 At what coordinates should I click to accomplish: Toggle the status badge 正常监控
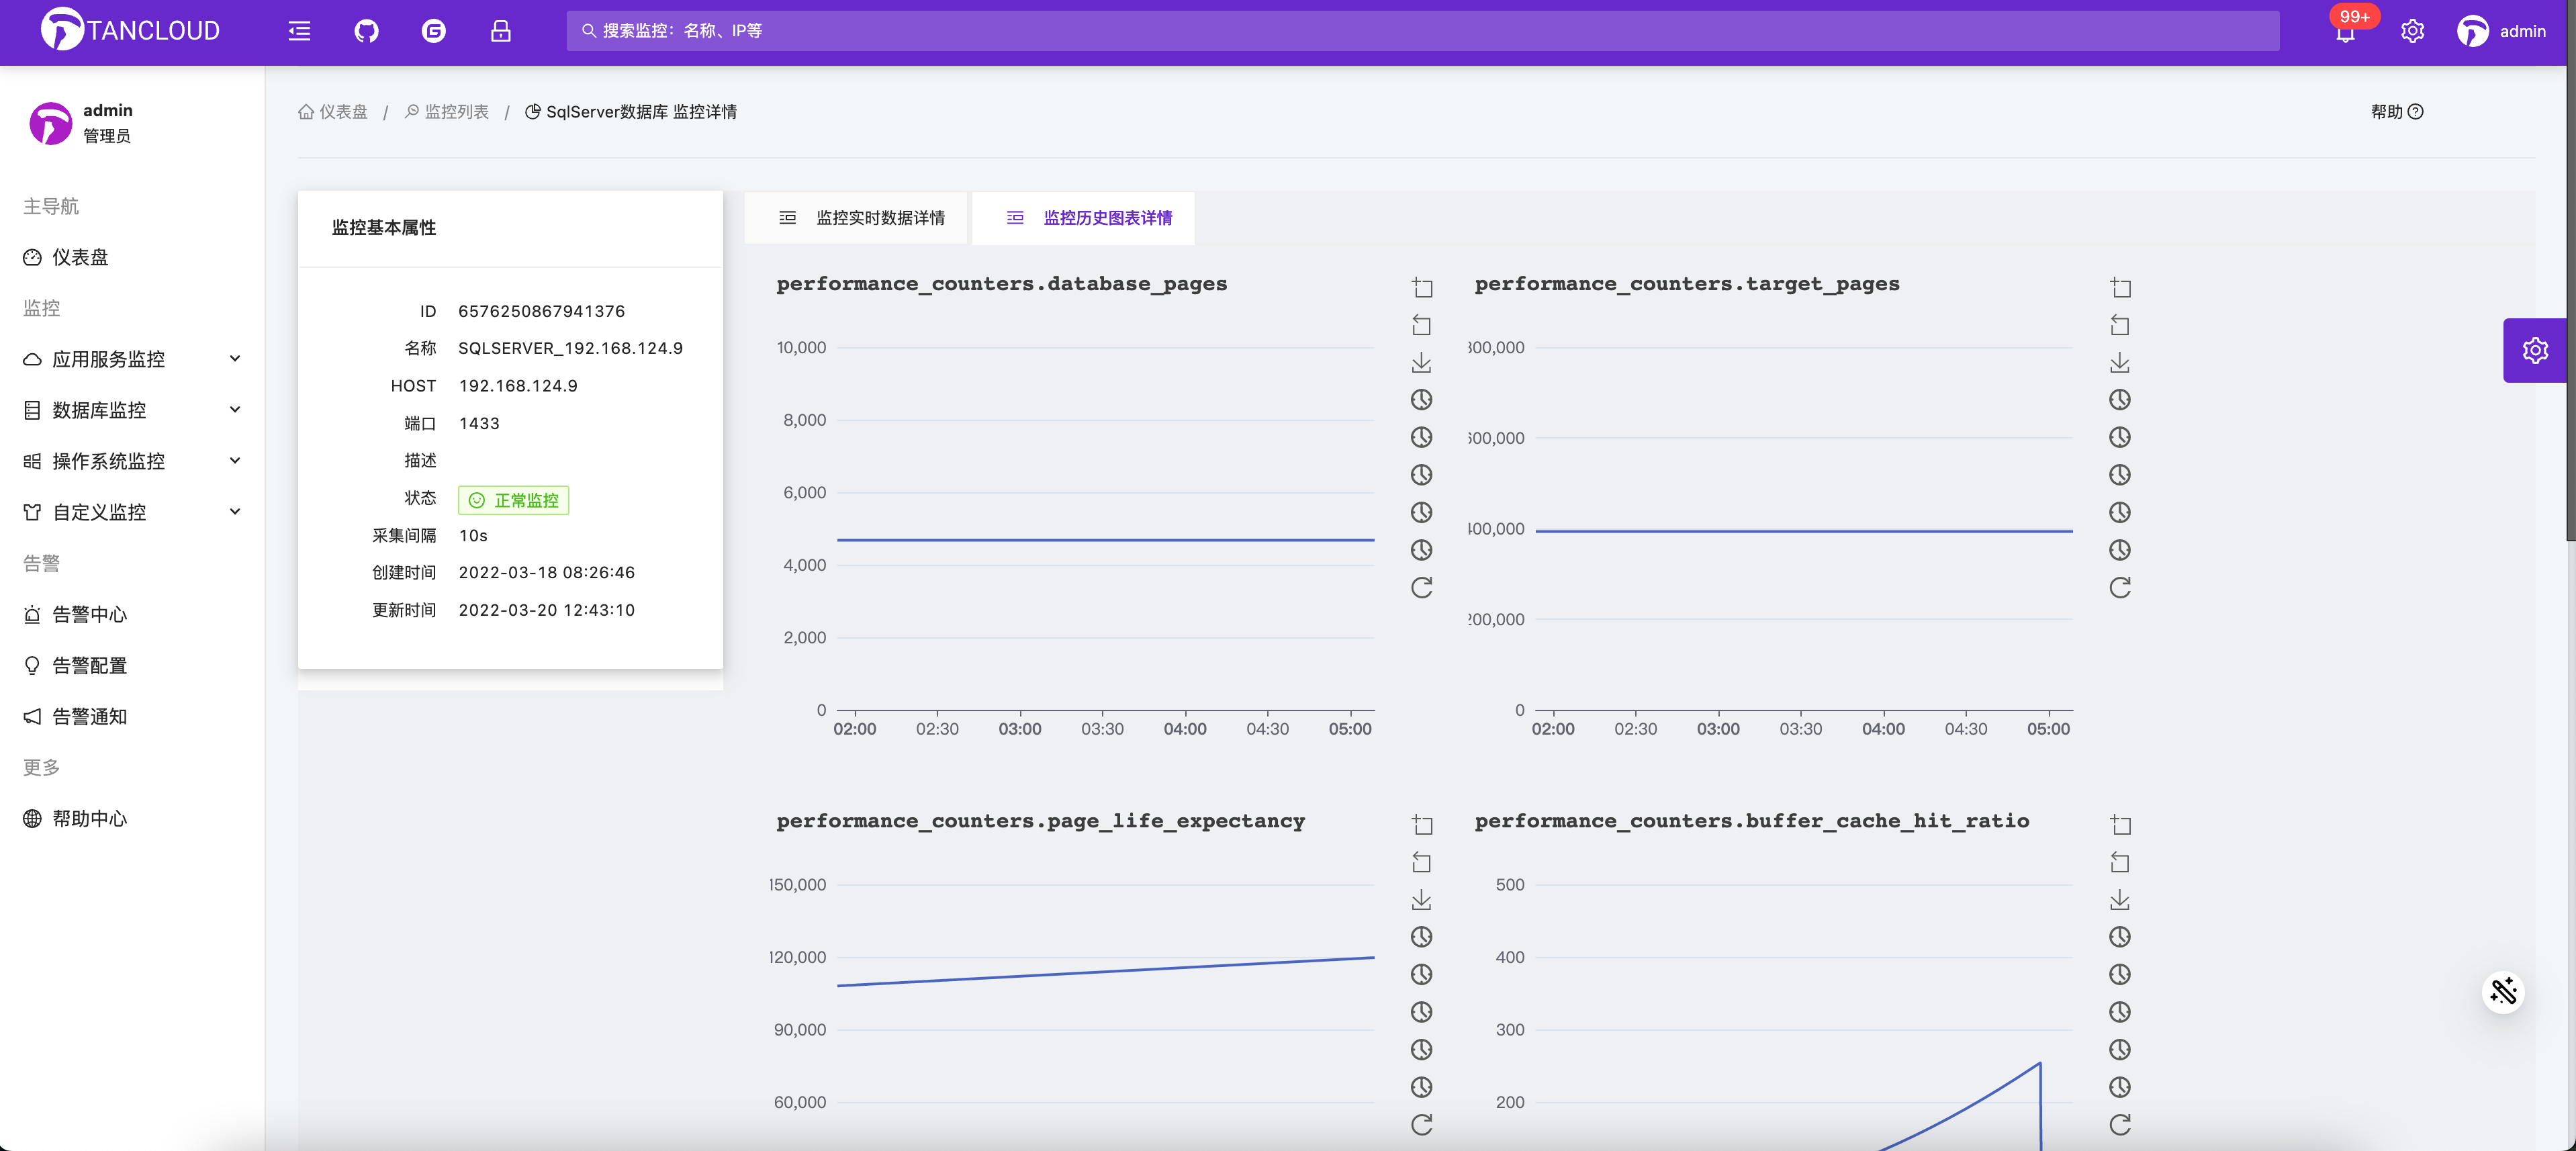pyautogui.click(x=513, y=500)
